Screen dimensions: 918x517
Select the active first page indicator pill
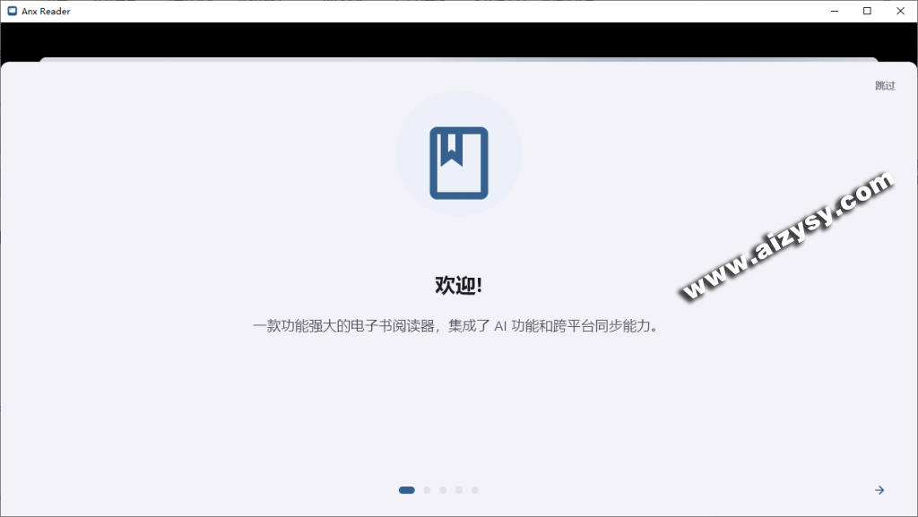[x=406, y=490]
